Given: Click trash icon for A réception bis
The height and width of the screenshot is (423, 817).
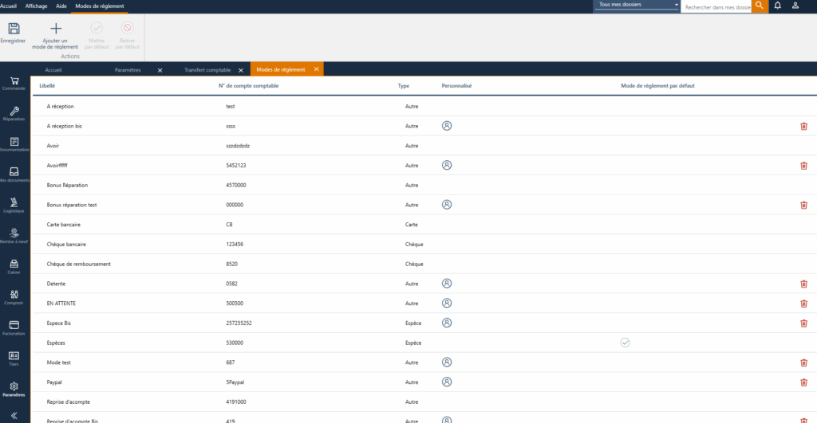Looking at the screenshot, I should 803,126.
